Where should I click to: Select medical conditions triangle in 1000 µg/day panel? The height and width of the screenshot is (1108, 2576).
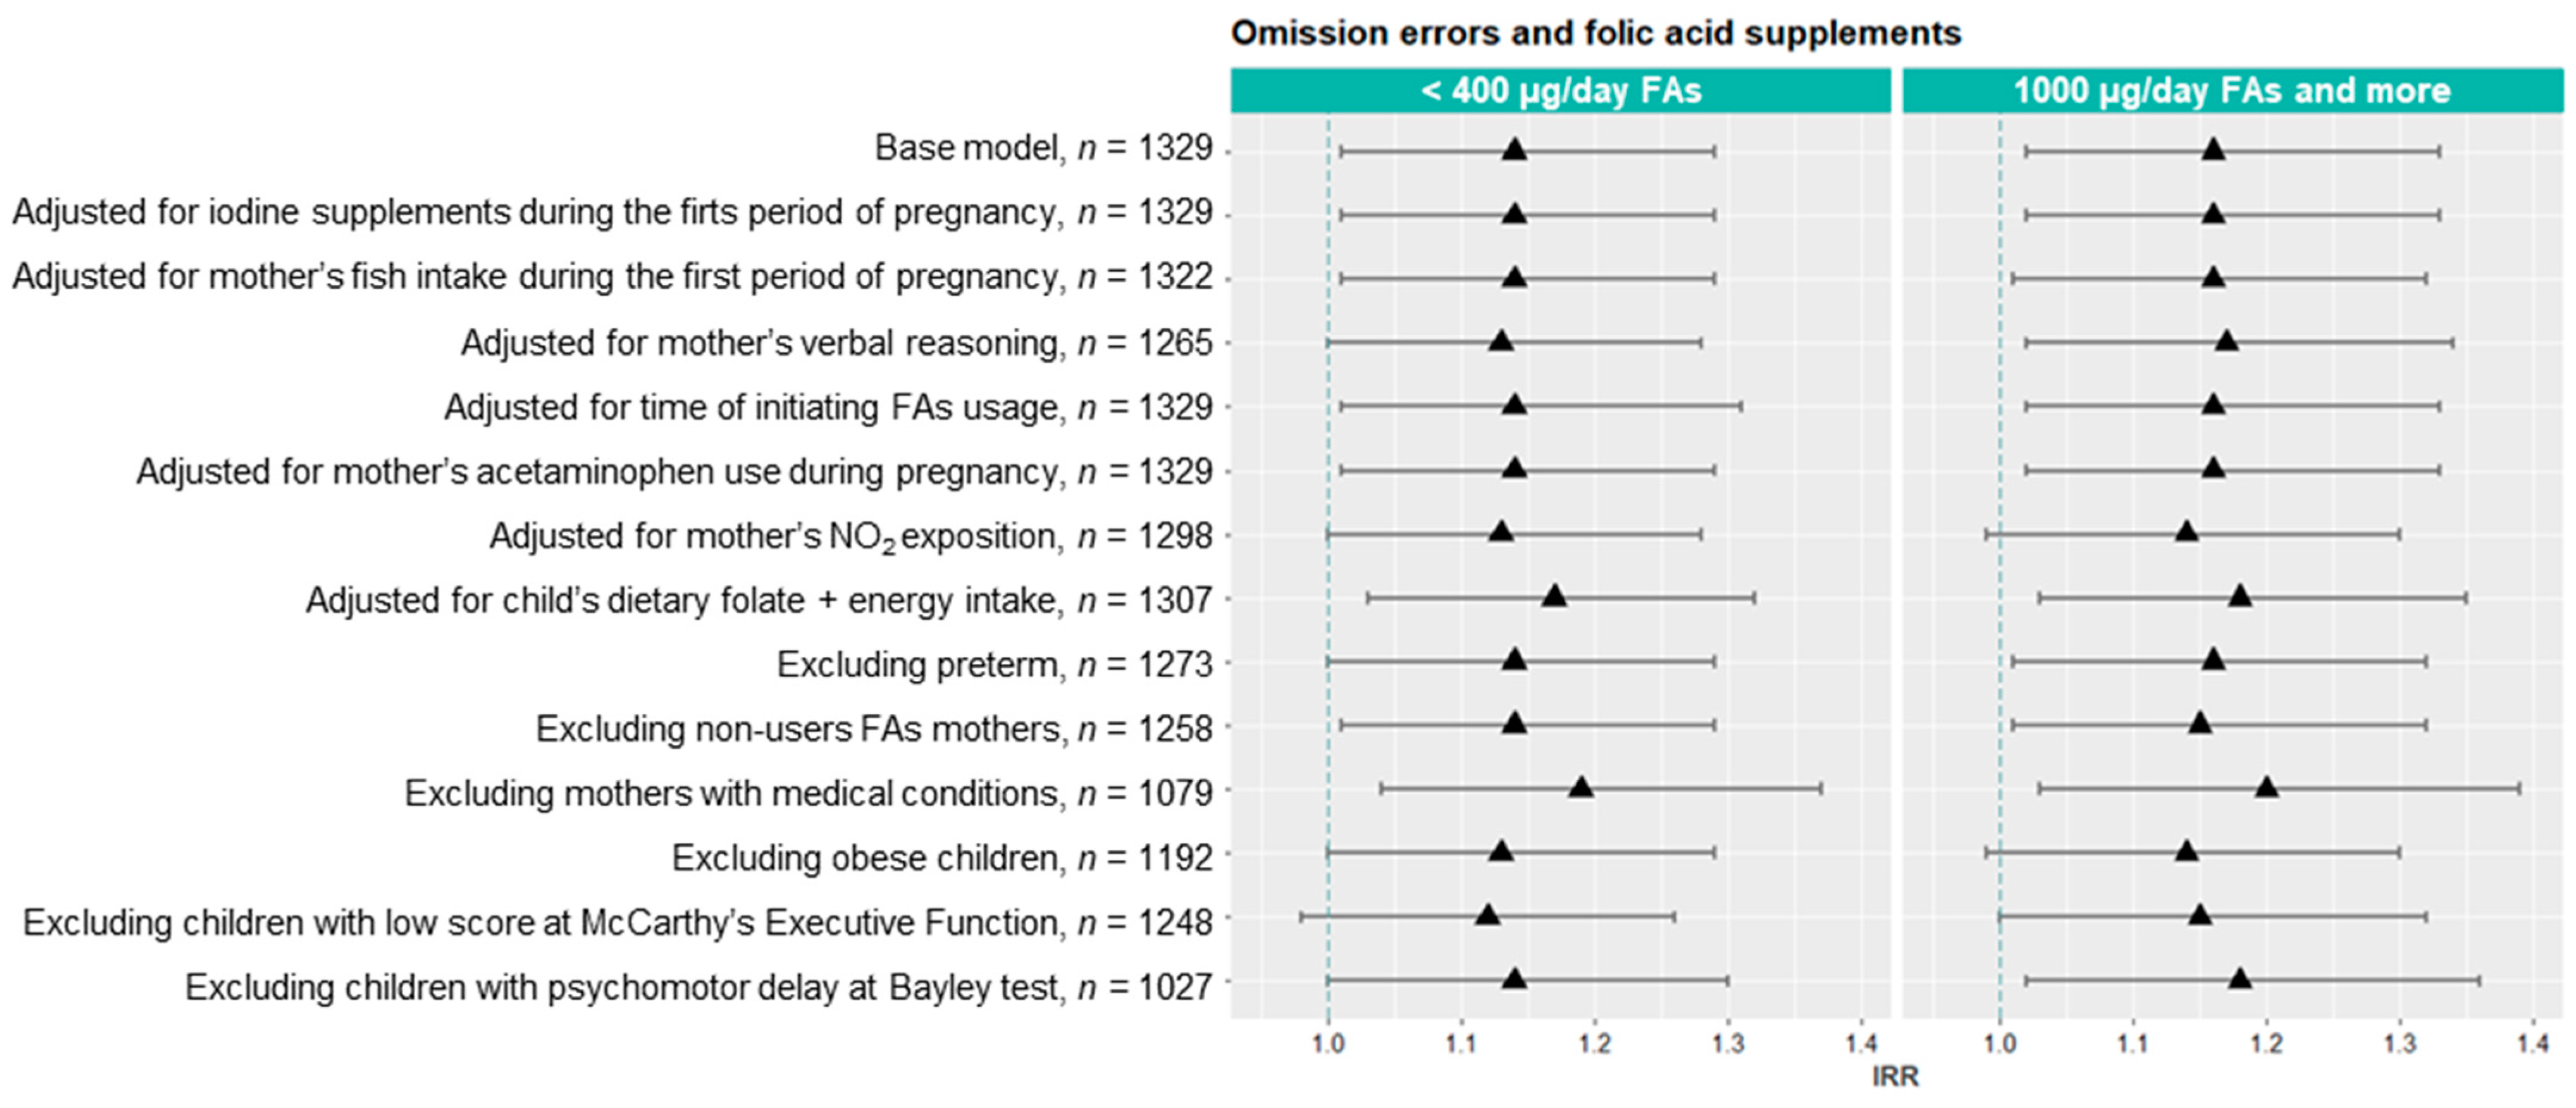(x=2267, y=788)
